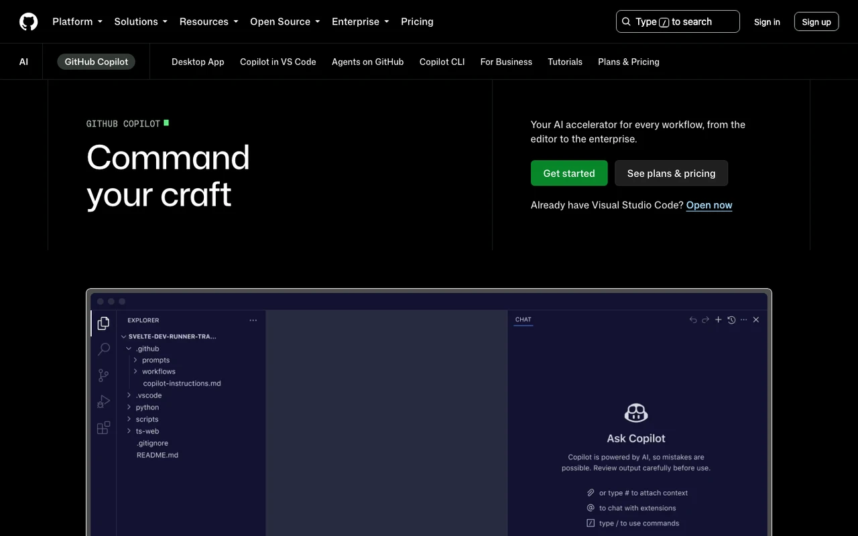Follow the Open now link
858x536 pixels.
pos(709,205)
